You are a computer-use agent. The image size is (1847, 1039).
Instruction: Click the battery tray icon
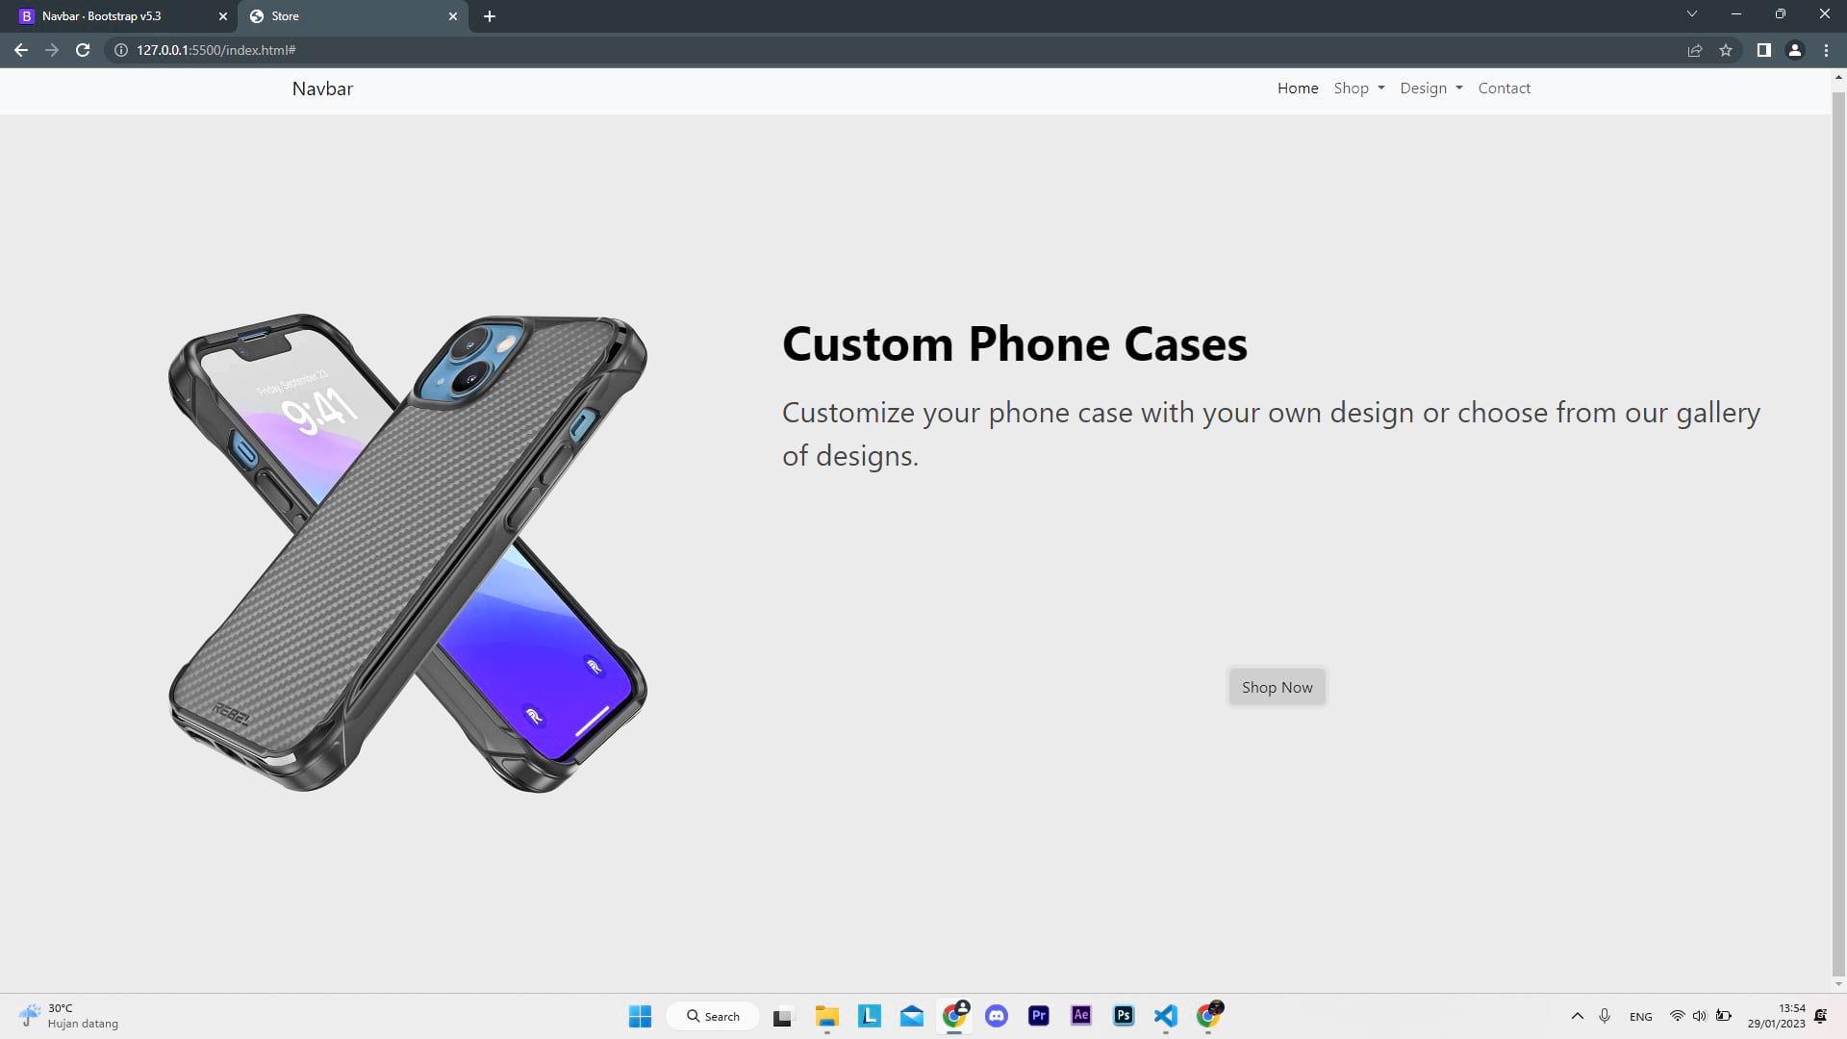(1723, 1016)
